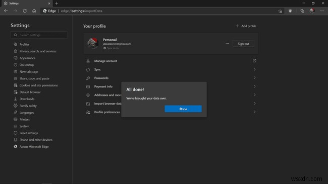The width and height of the screenshot is (328, 184).
Task: Click the browser Back arrow
Action: point(6,11)
